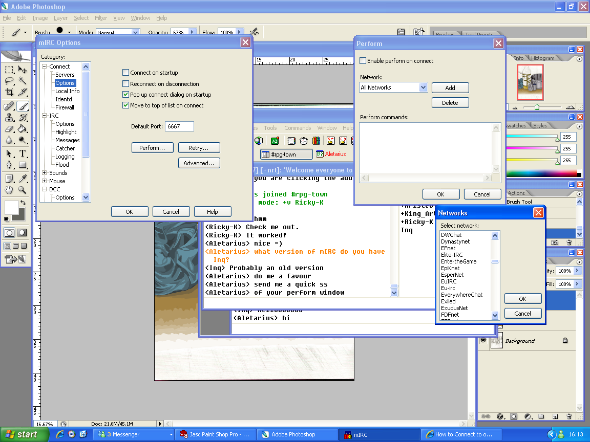
Task: Hide the Background layer with the eye icon
Action: pos(483,341)
